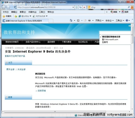Click the browser Back arrow button
Viewport: 135px width, 118px height.
[4, 7]
